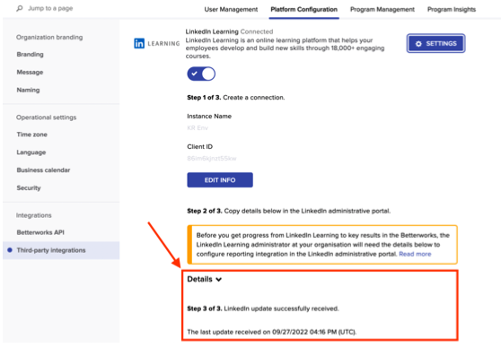Open the Security settings
The width and height of the screenshot is (501, 348).
coord(29,188)
